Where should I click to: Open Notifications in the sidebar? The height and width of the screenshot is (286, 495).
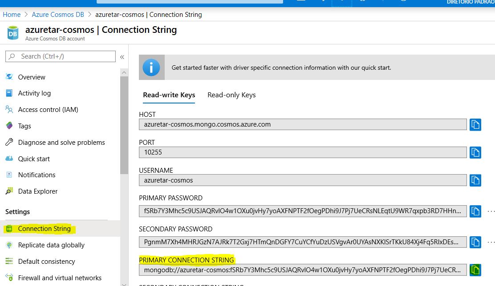[x=37, y=175]
